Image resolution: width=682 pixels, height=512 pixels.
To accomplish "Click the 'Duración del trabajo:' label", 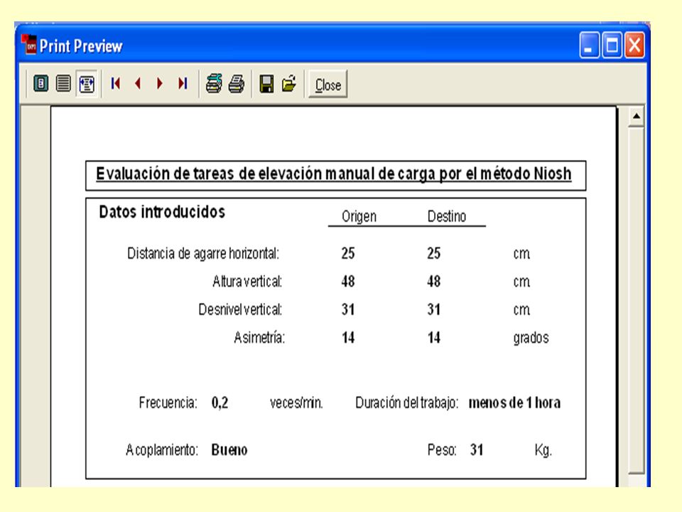I will coord(406,402).
